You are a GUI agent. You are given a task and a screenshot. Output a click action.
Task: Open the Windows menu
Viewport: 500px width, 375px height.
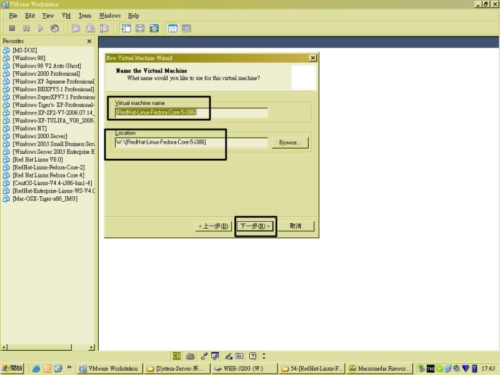pos(110,16)
